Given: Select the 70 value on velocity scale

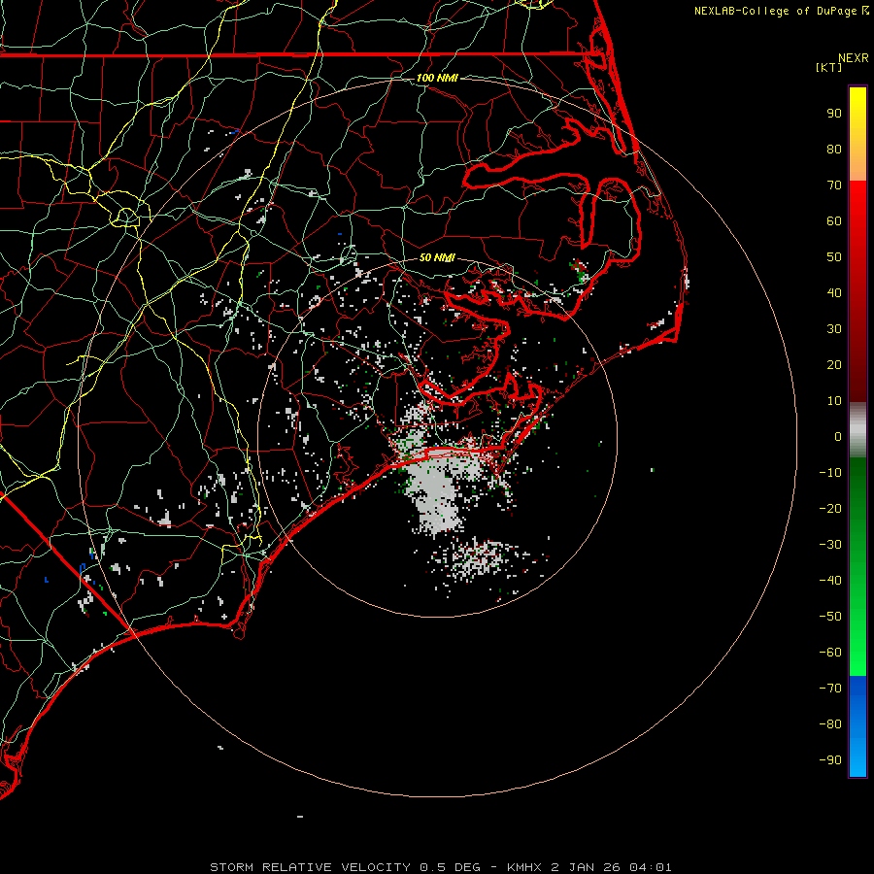Looking at the screenshot, I should [834, 185].
